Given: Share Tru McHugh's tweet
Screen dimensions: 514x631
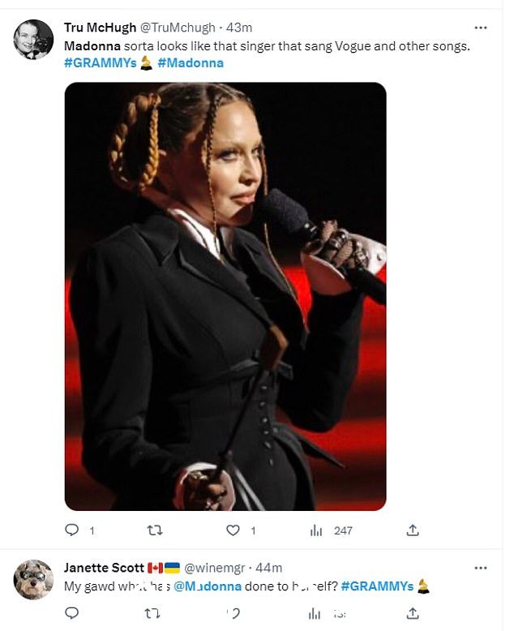Looking at the screenshot, I should pos(412,530).
